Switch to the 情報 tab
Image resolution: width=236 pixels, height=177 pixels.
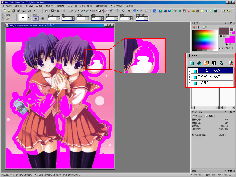click(210, 116)
